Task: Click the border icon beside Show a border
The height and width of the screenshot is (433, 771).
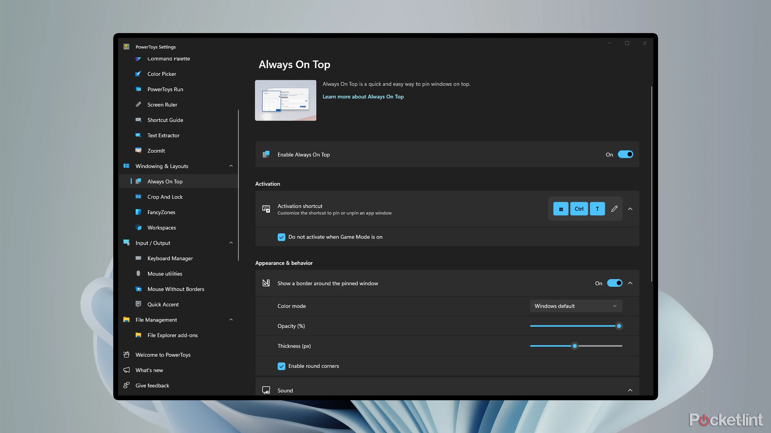Action: point(266,283)
